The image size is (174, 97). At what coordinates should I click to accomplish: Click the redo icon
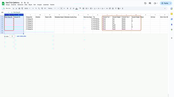(16, 9)
